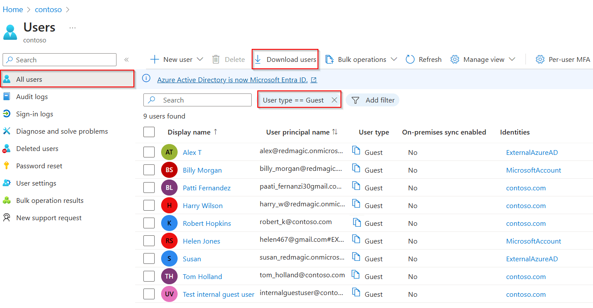Check the select-all users checkbox
This screenshot has height=308, width=593.
[x=149, y=132]
